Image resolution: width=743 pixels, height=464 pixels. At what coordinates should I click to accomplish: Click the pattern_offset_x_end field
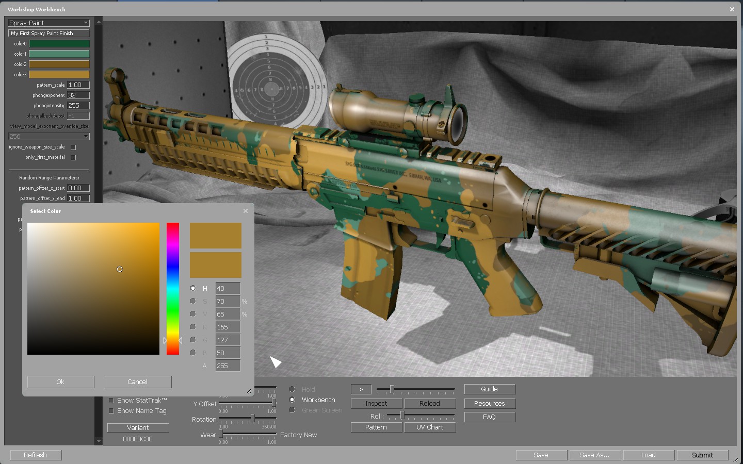78,198
